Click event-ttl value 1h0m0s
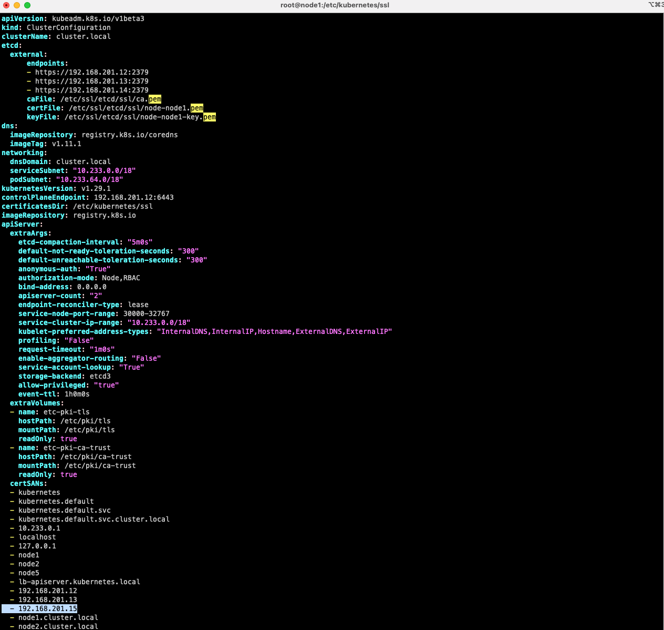 click(77, 394)
